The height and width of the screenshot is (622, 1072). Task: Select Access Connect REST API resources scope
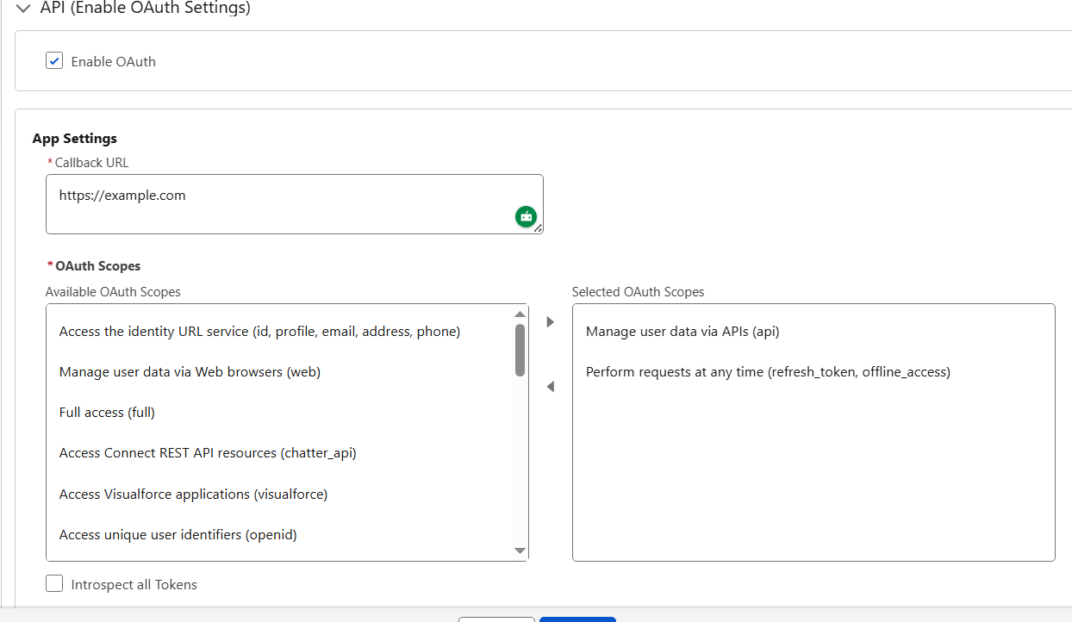click(208, 453)
